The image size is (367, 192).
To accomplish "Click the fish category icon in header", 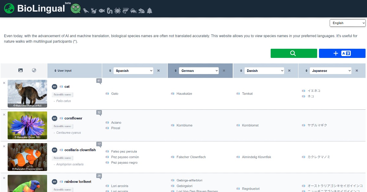I will (x=102, y=11).
